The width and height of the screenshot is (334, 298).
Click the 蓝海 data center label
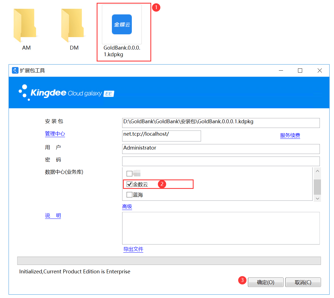click(138, 195)
